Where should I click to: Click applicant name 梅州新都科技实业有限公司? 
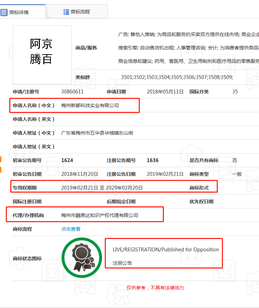(x=90, y=105)
